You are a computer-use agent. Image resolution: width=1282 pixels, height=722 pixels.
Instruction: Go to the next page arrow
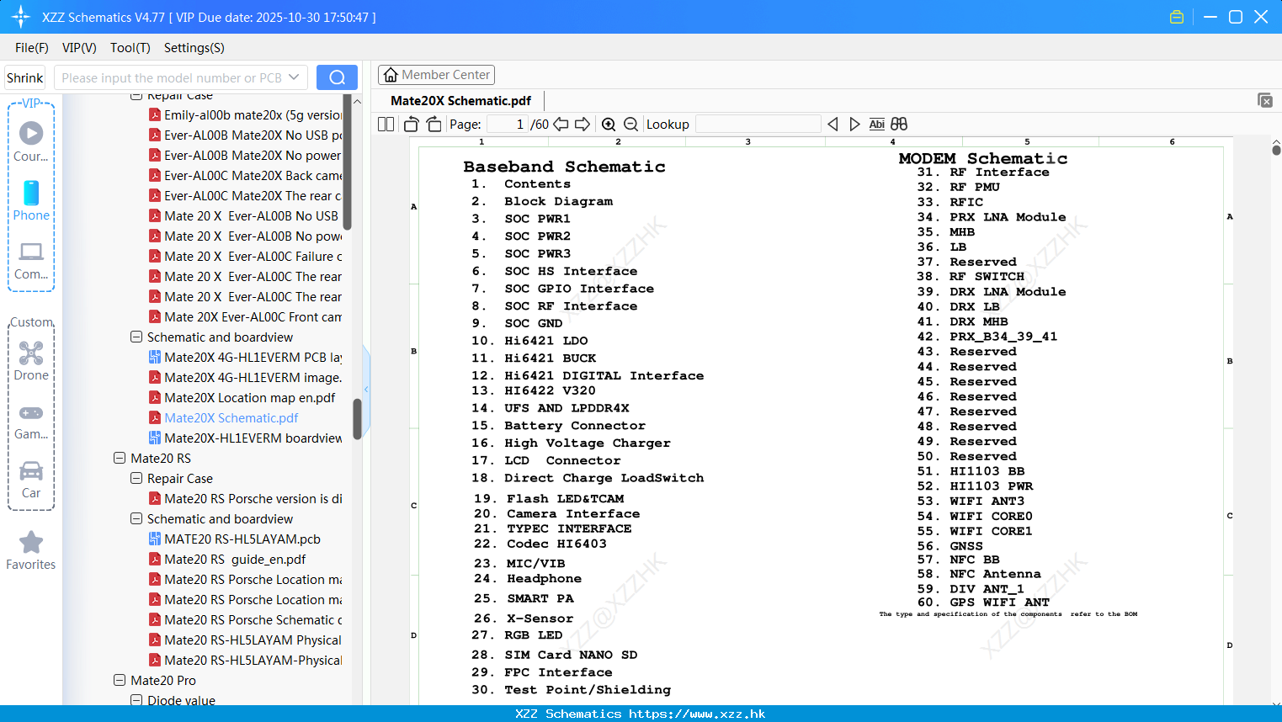(x=582, y=125)
